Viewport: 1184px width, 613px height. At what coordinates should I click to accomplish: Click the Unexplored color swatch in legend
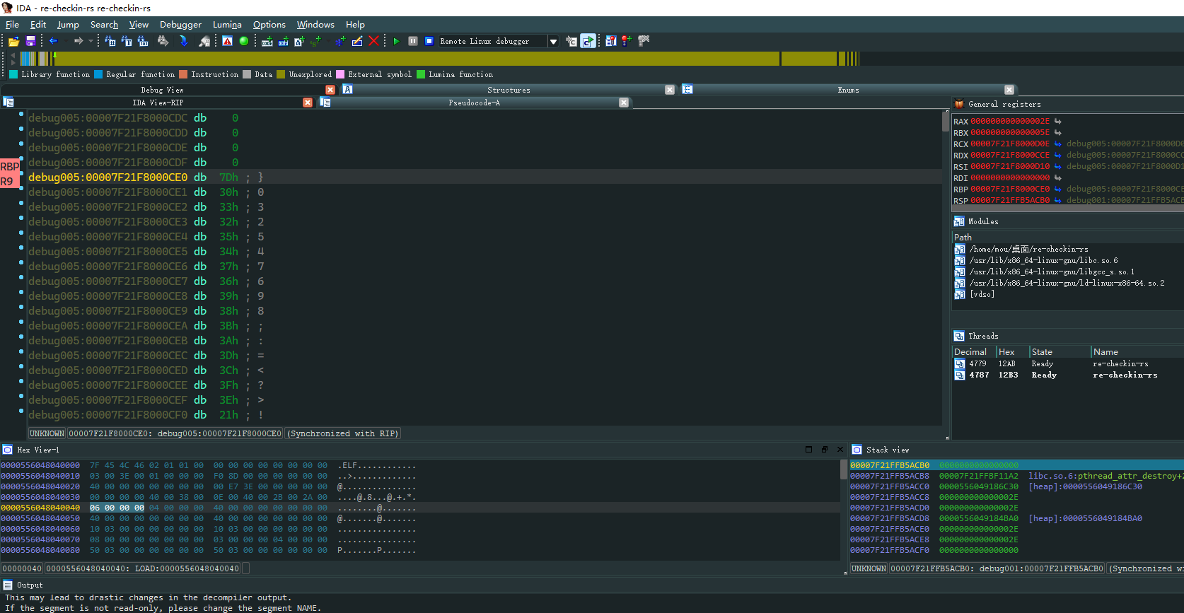click(x=281, y=74)
